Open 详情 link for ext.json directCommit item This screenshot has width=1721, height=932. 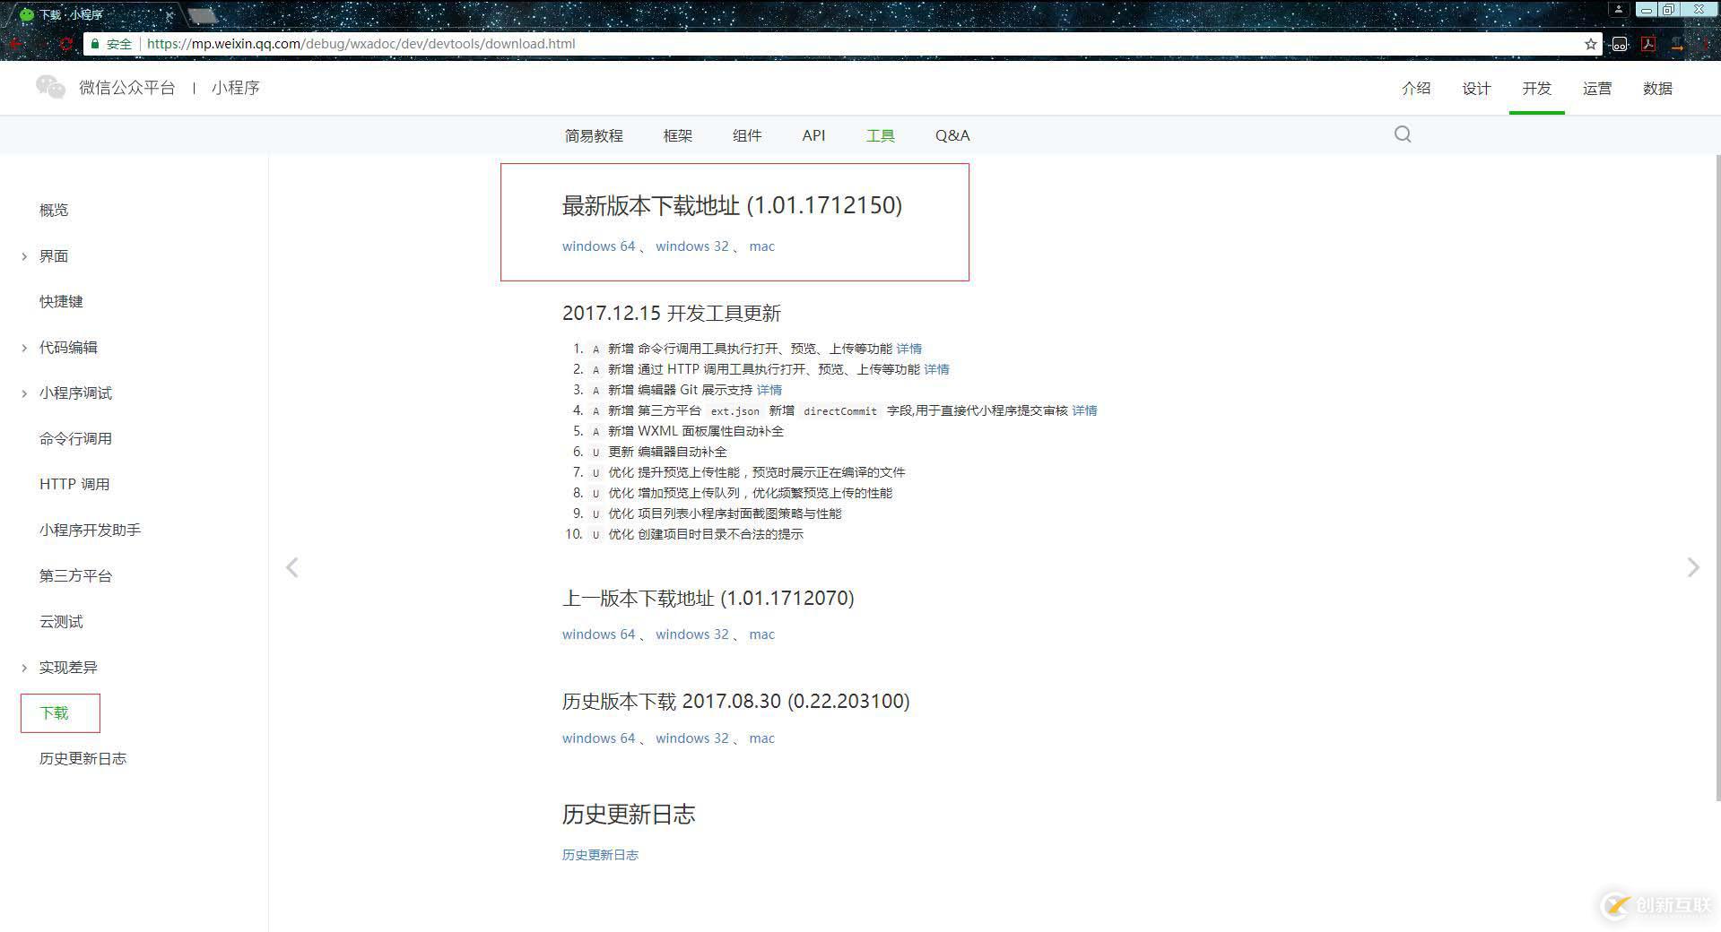pos(1084,410)
